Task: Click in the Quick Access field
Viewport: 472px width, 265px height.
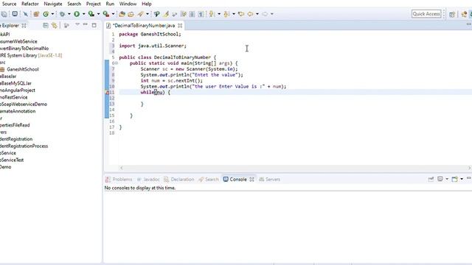Action: (x=426, y=14)
